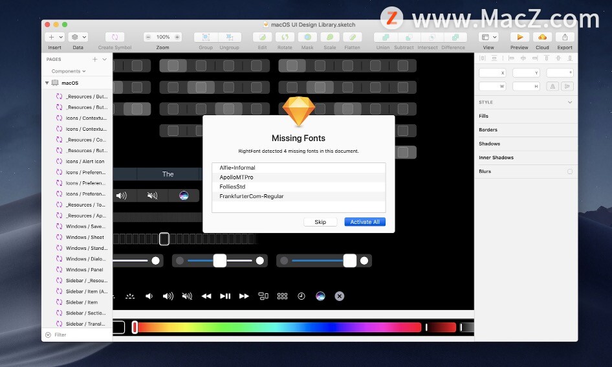Select FrankfurterCom-Regular in font list
The image size is (612, 367).
pos(299,196)
